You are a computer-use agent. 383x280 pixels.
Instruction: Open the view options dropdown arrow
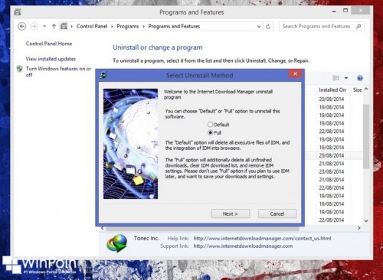point(346,78)
